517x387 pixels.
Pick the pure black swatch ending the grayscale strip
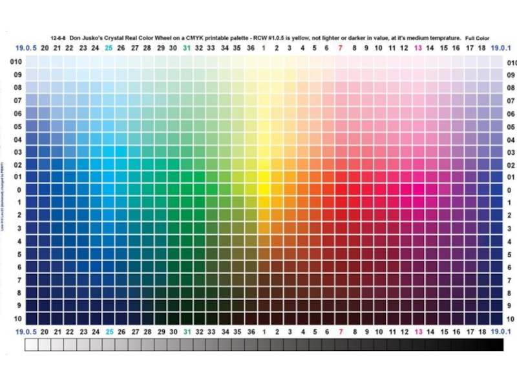click(496, 344)
